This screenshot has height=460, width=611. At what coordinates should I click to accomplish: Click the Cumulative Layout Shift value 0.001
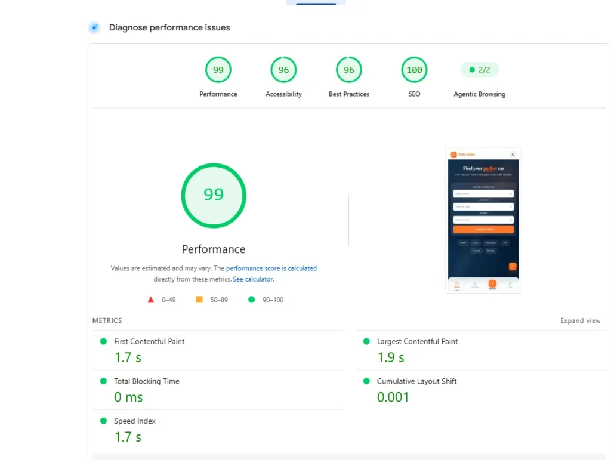click(393, 397)
